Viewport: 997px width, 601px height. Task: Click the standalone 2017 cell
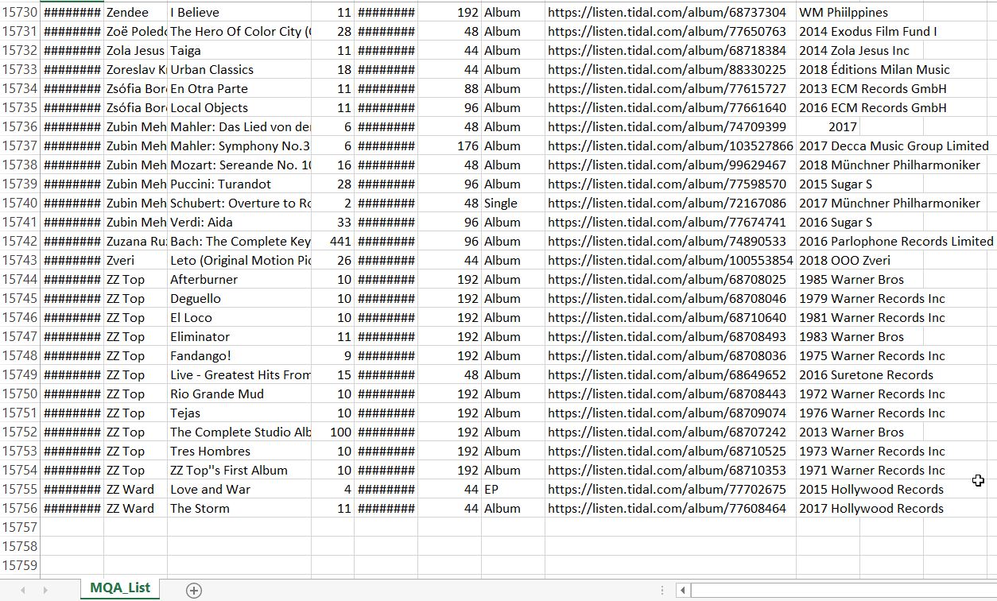coord(828,127)
